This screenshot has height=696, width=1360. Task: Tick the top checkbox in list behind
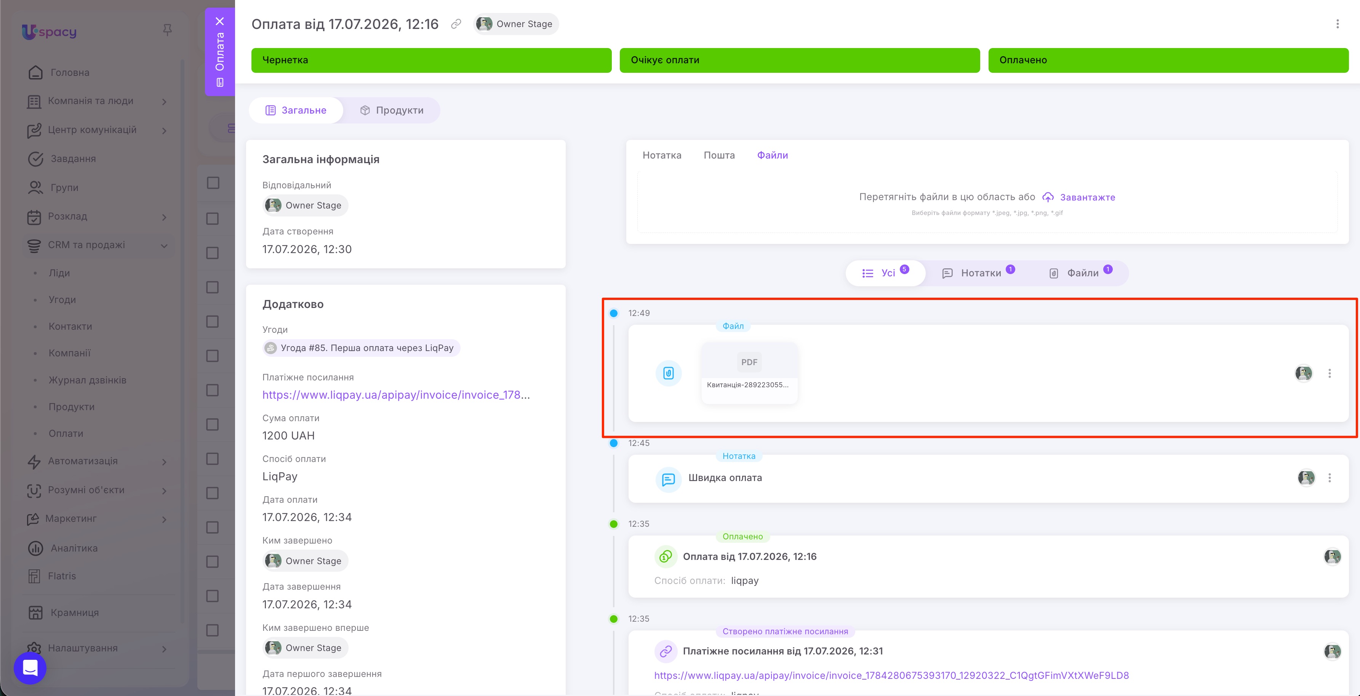[213, 183]
